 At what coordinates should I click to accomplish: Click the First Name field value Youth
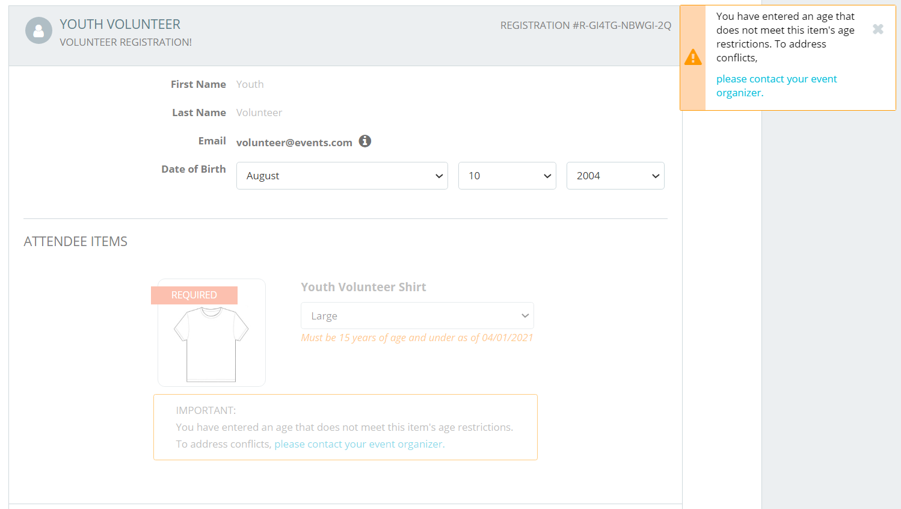[x=250, y=84]
